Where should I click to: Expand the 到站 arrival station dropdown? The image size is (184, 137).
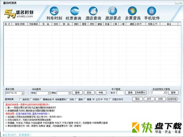point(70,93)
